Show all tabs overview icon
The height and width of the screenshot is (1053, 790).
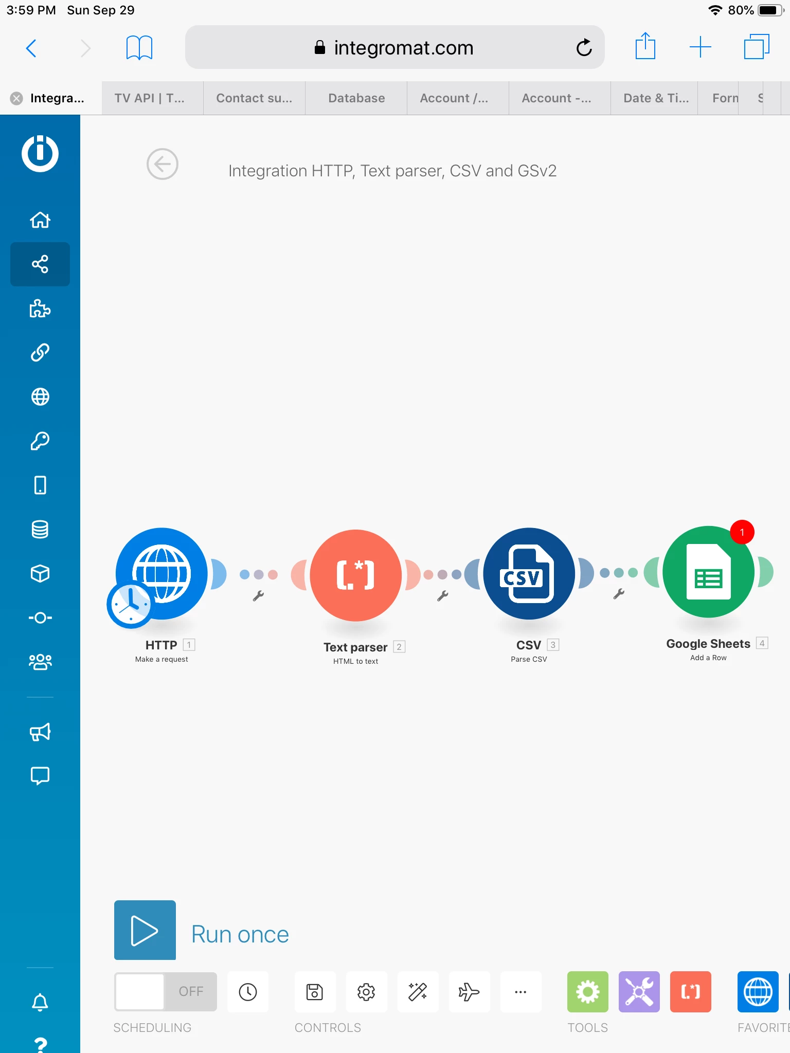pos(757,47)
